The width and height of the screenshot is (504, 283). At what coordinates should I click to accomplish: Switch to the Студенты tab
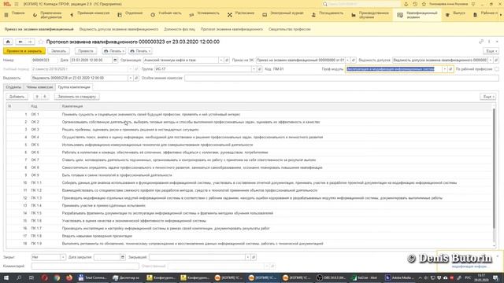tap(13, 87)
